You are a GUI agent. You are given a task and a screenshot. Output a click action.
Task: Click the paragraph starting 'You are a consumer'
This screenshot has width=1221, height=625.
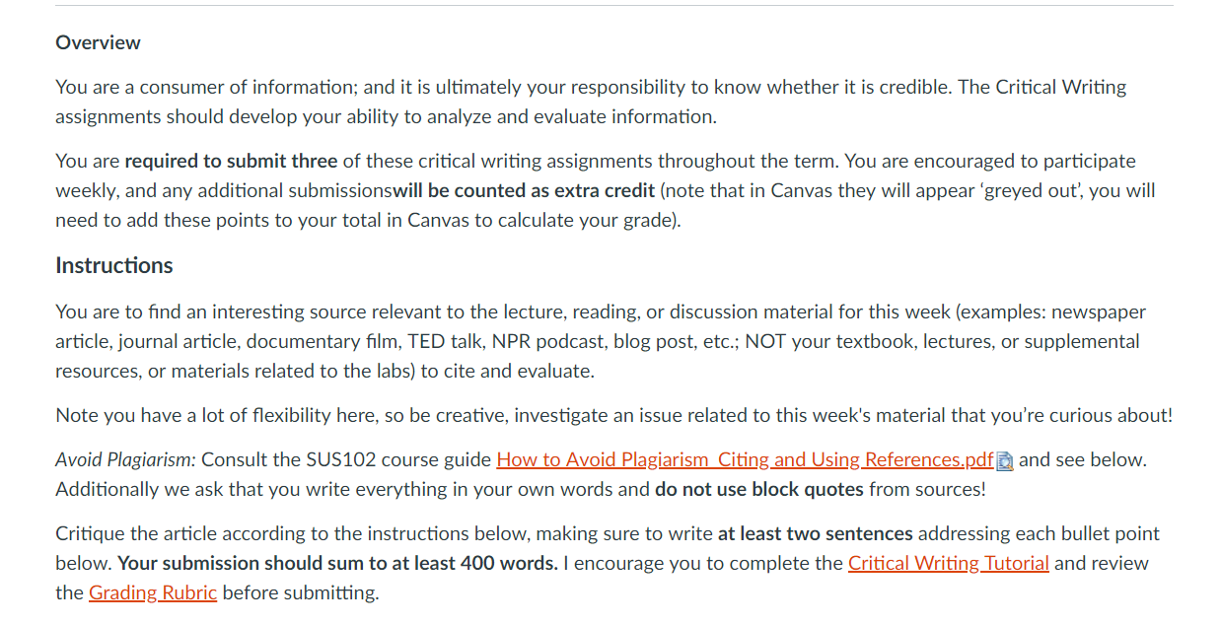pos(591,102)
